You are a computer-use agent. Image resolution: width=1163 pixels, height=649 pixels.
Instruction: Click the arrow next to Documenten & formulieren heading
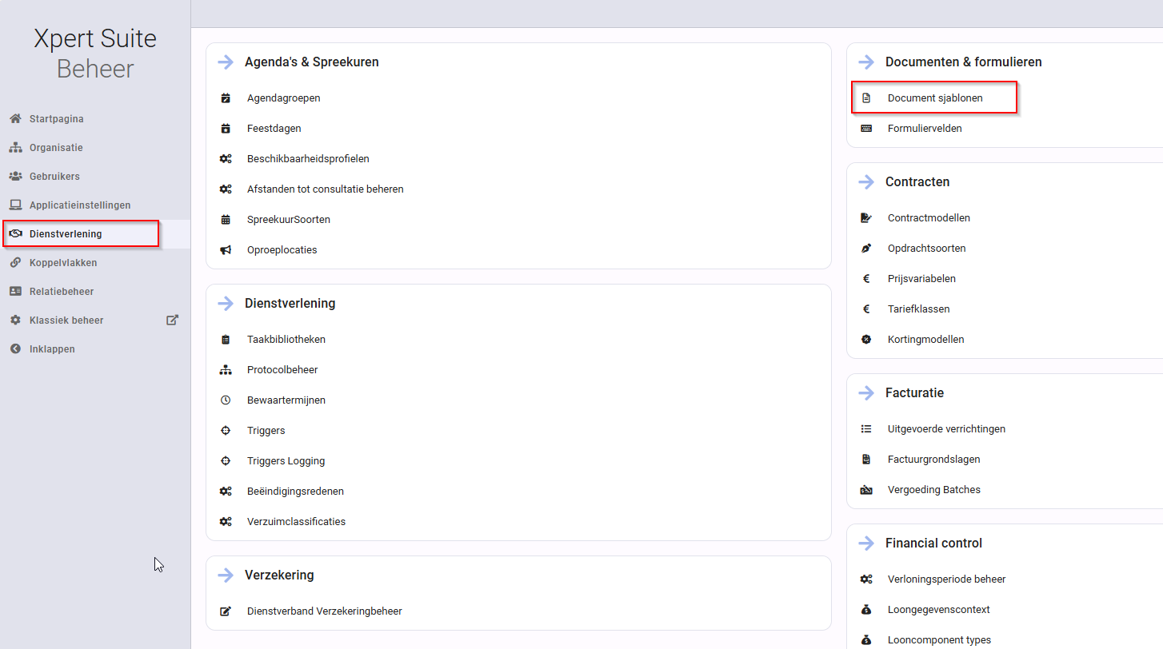point(866,62)
